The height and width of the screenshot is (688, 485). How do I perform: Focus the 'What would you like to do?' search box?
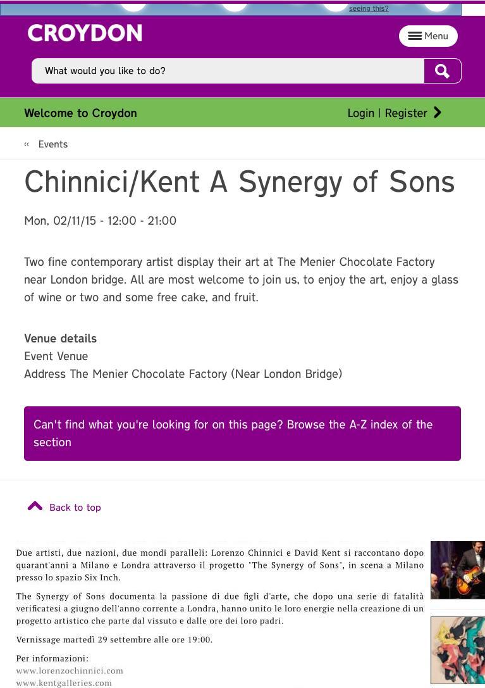coord(228,71)
